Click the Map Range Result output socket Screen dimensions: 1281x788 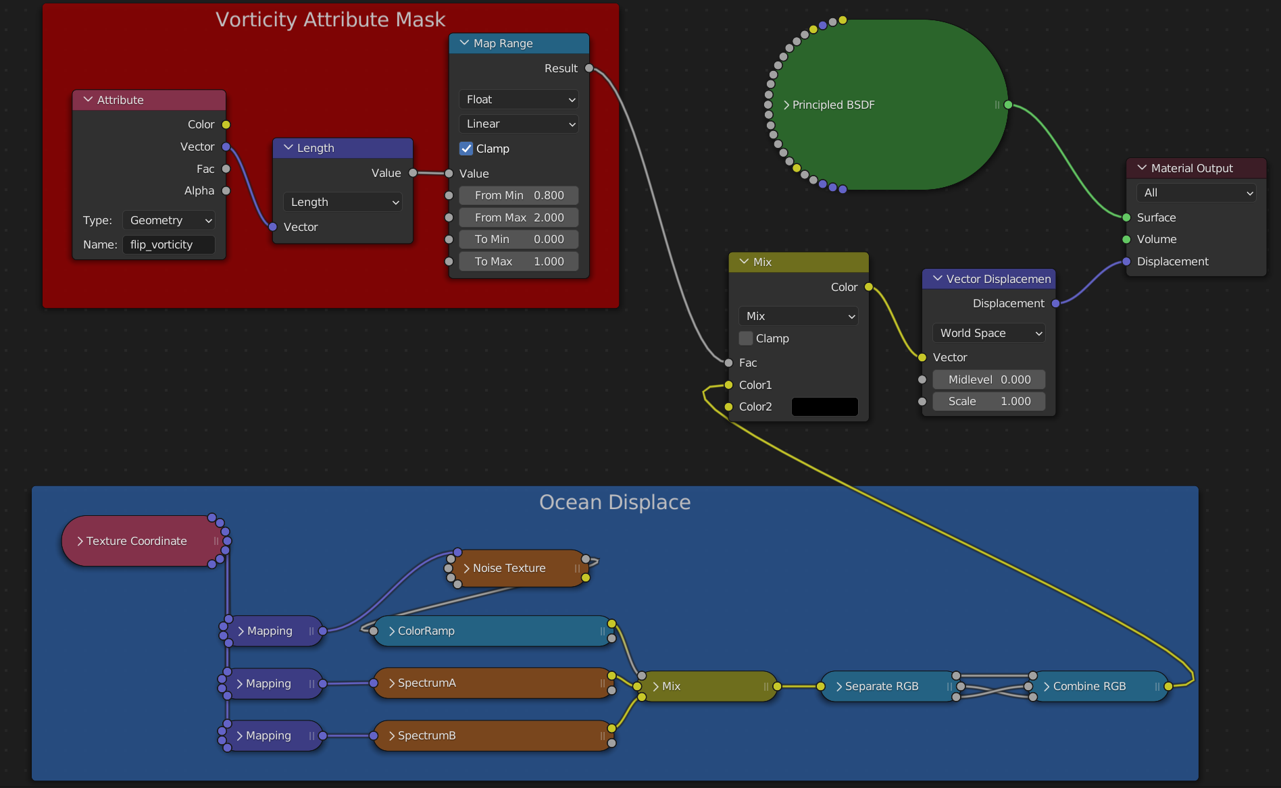tap(589, 68)
